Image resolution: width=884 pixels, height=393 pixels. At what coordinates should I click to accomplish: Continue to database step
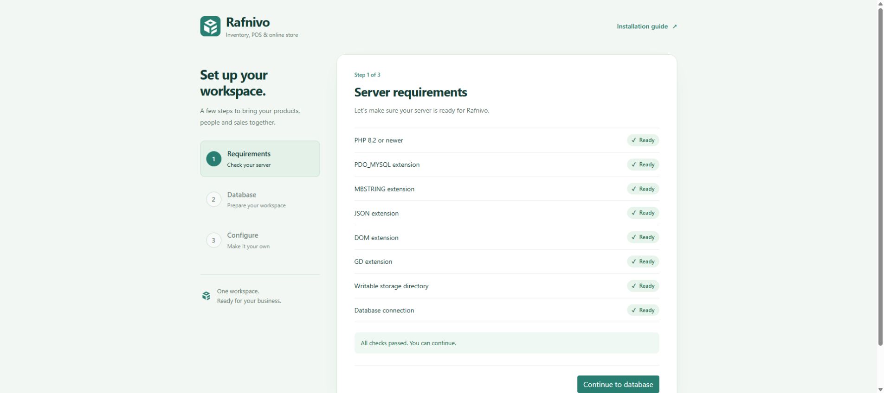(618, 385)
